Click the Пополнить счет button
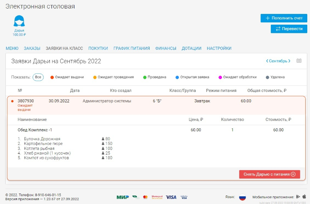 (284, 18)
